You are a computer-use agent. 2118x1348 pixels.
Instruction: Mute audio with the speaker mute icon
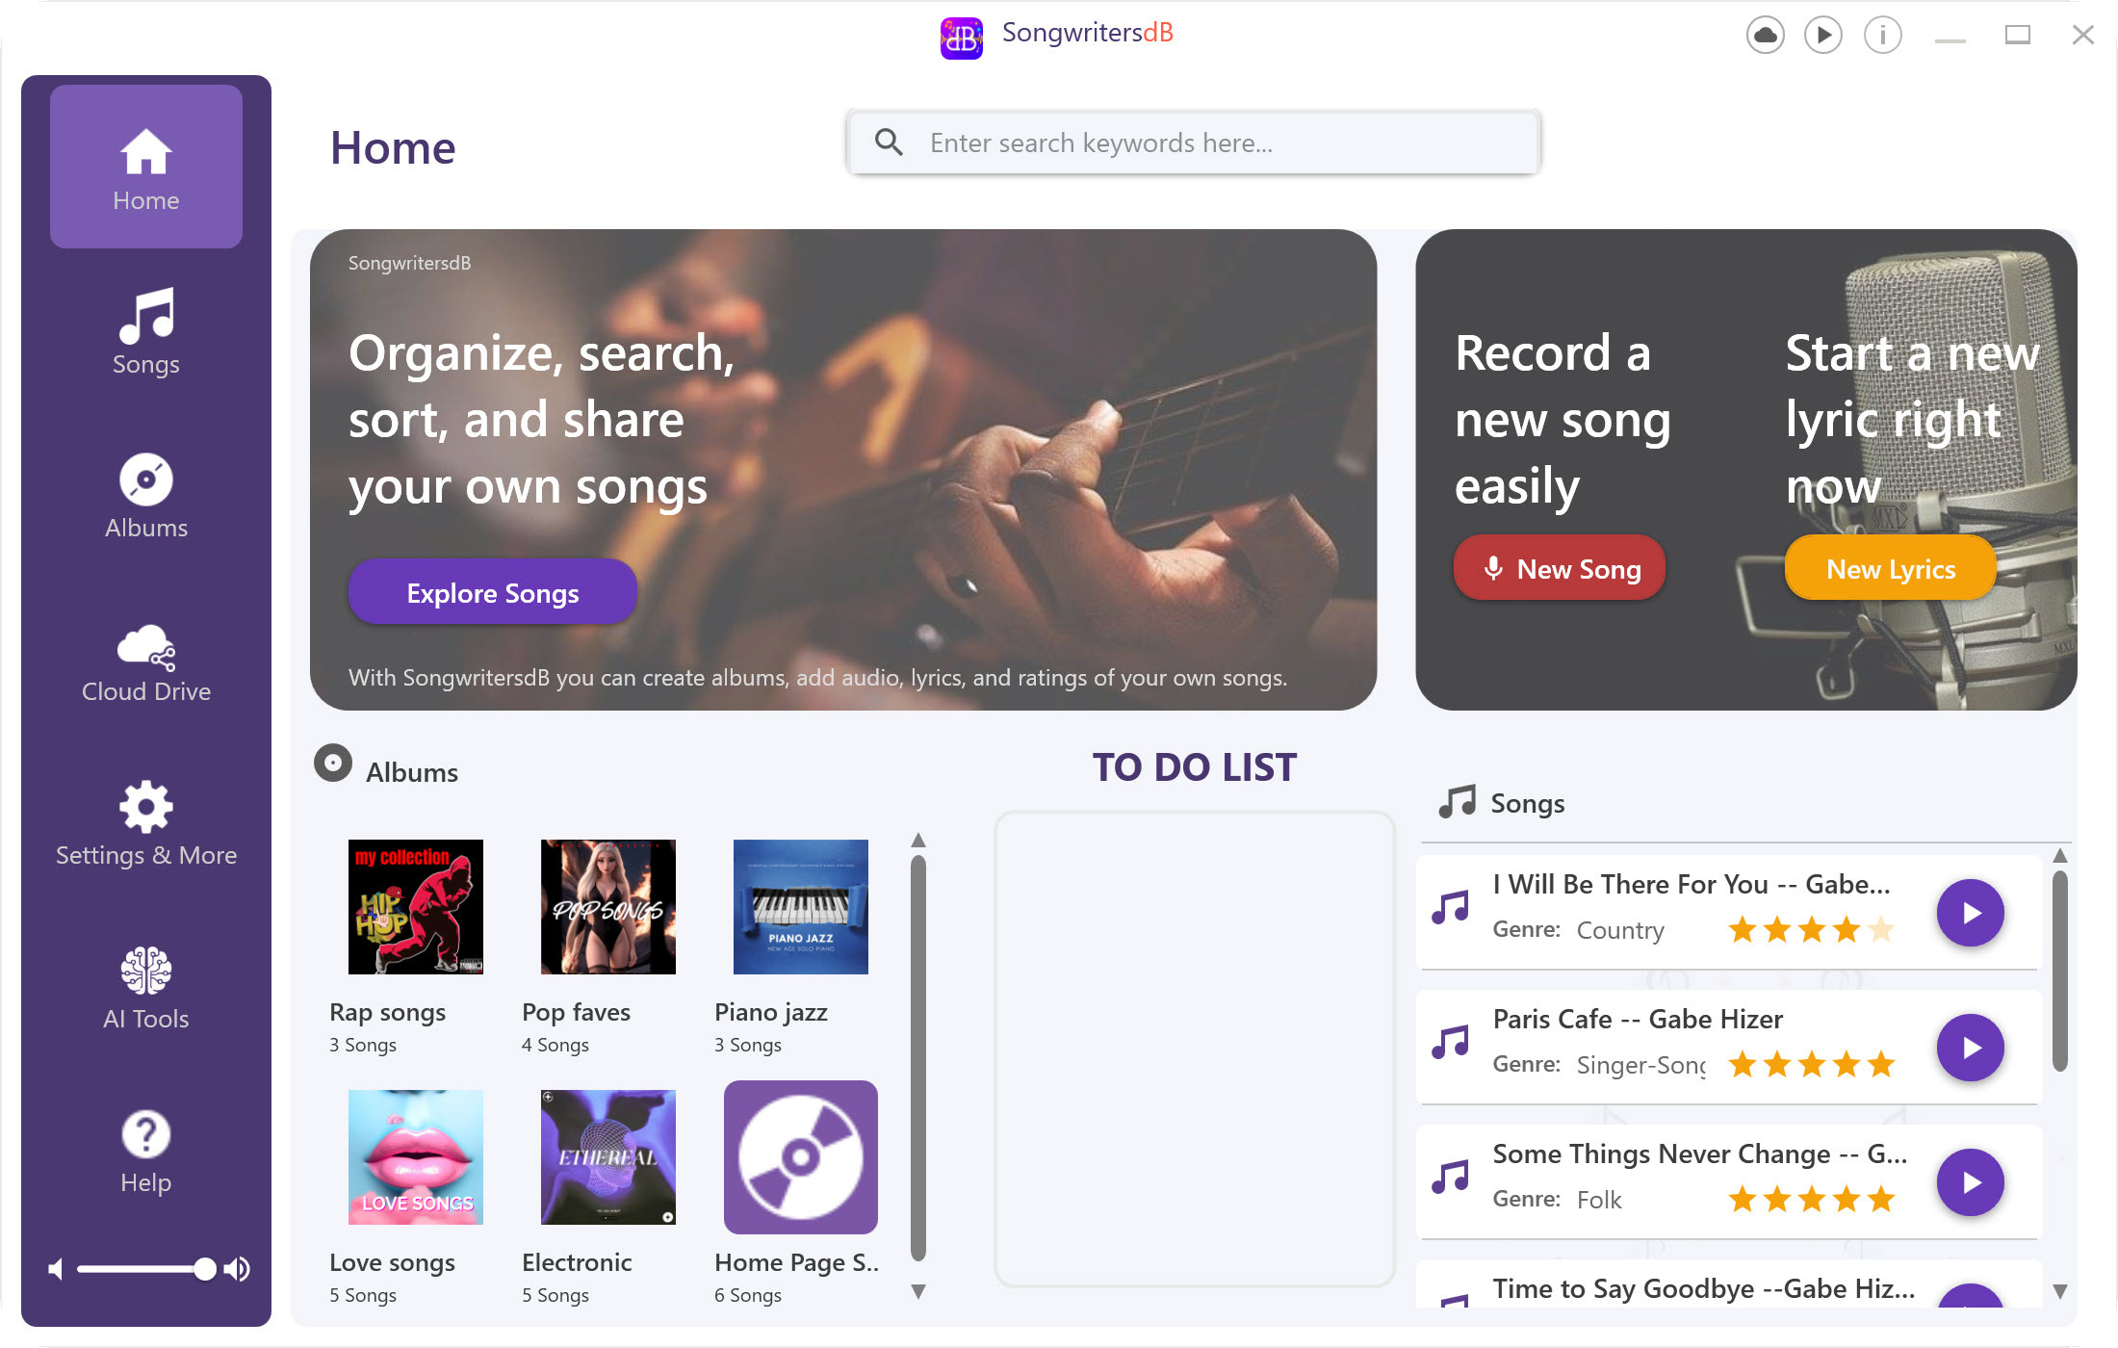pyautogui.click(x=56, y=1269)
